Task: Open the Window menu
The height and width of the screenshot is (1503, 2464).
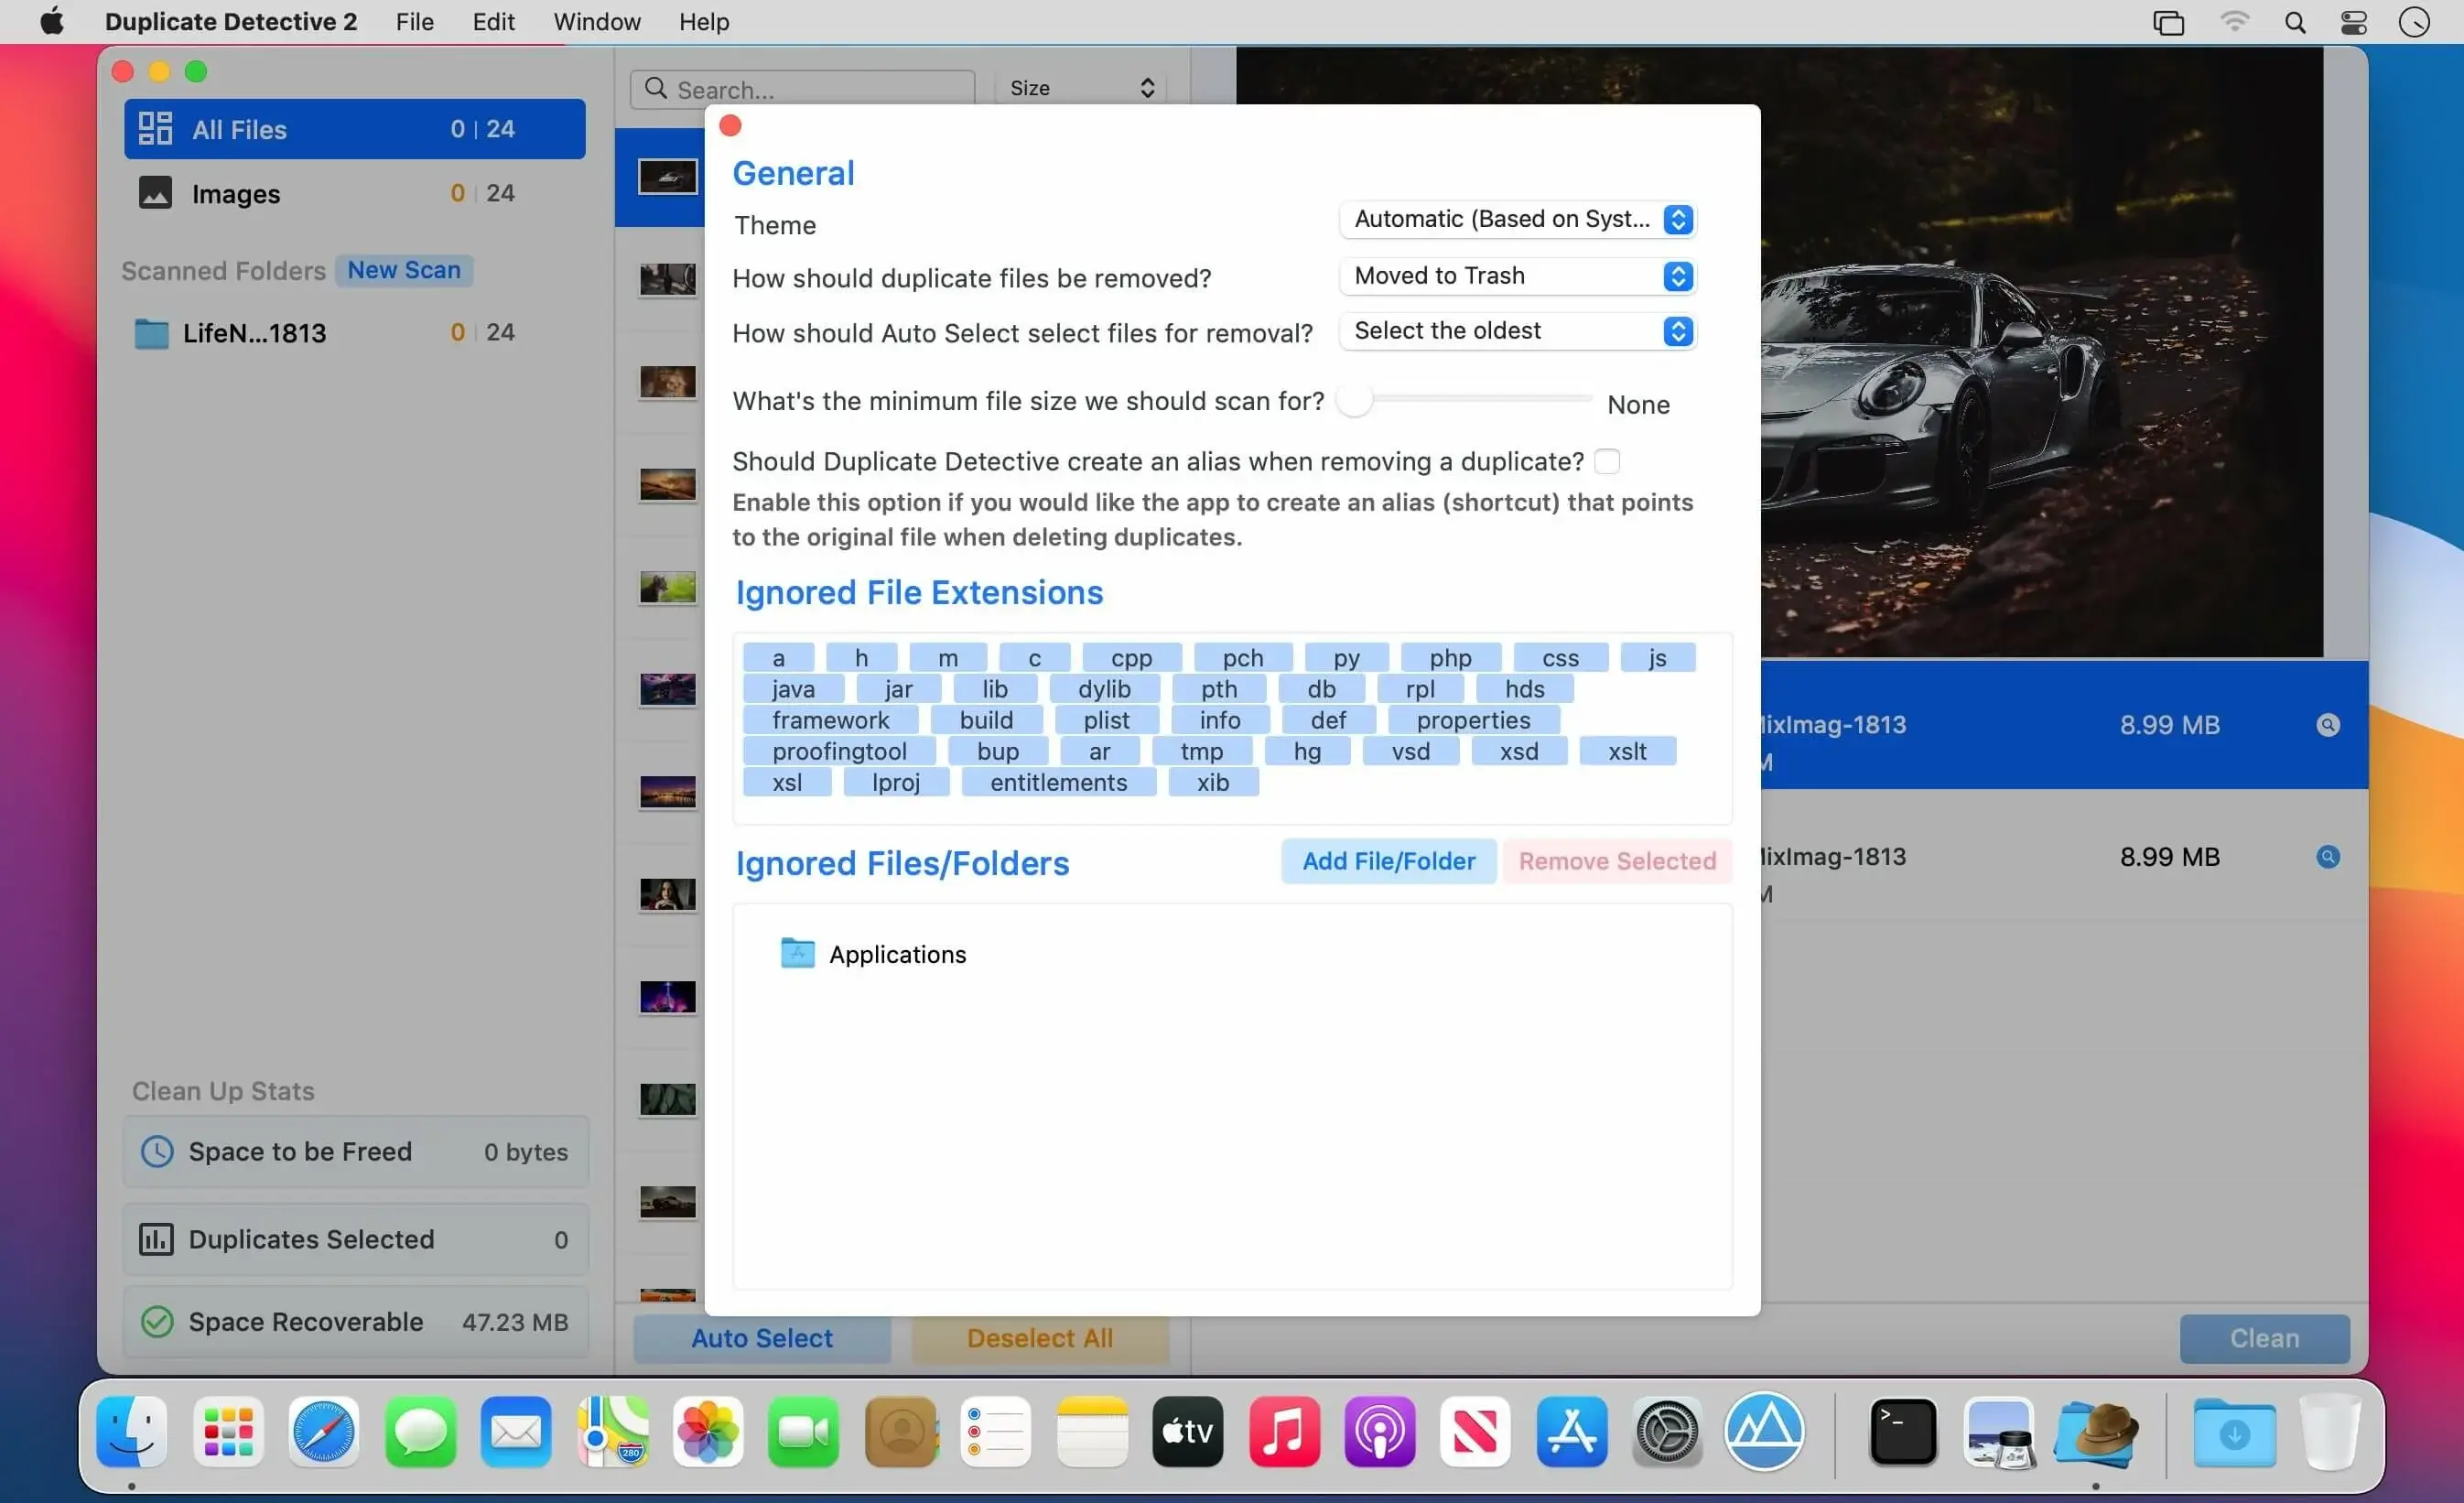Action: point(597,22)
